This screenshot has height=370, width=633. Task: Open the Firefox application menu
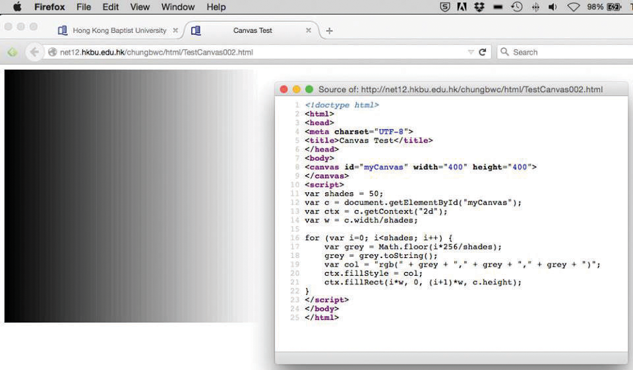click(x=49, y=7)
